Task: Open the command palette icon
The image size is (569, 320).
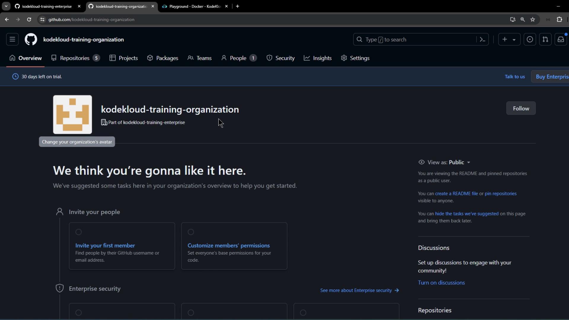Action: [x=482, y=39]
